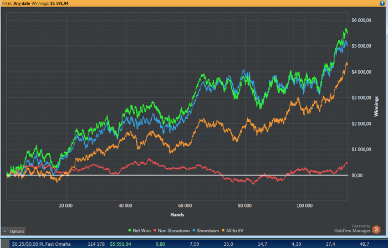Click the Any date filter text
388x248 pixels.
pyautogui.click(x=22, y=3)
